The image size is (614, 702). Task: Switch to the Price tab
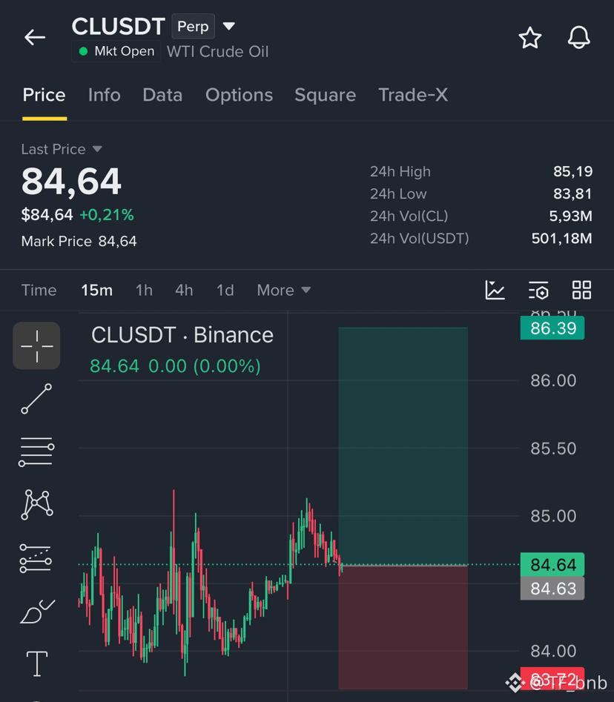[x=44, y=95]
